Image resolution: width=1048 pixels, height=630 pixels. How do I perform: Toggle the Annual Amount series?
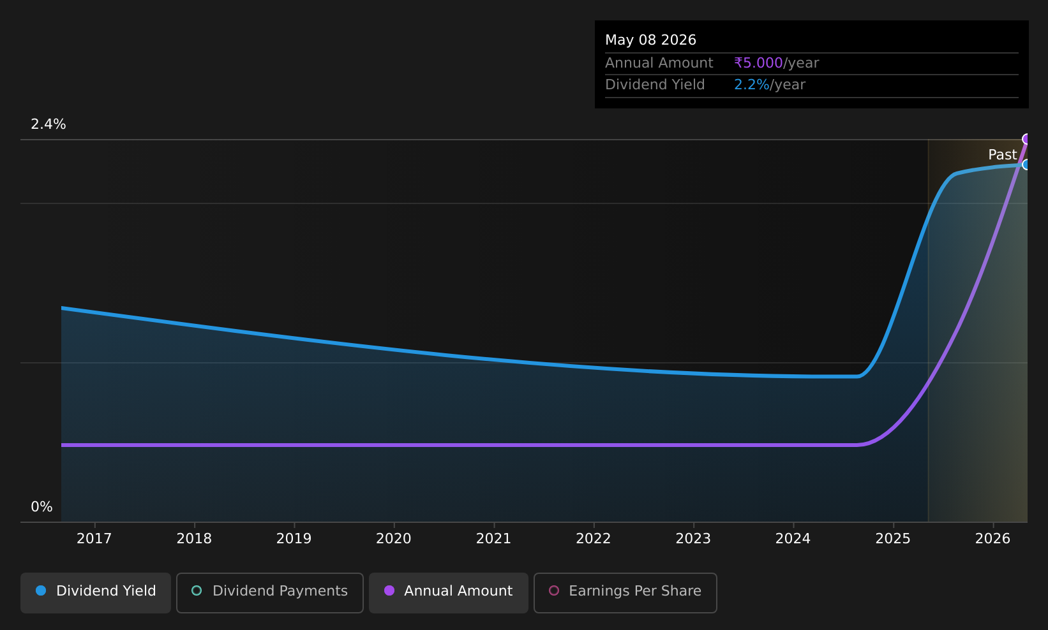coord(448,592)
